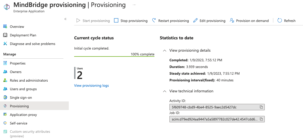Collapse the sidebar using the double chevron
This screenshot has width=303, height=140.
click(x=66, y=19)
